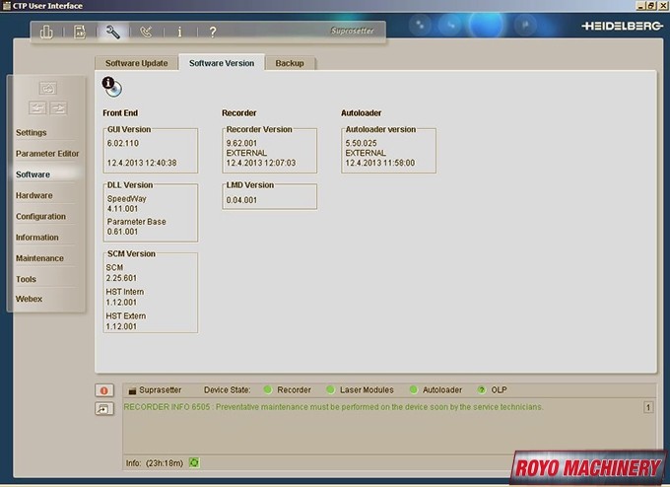Image resolution: width=670 pixels, height=487 pixels.
Task: Switch to the Software Update tab
Action: tap(136, 63)
